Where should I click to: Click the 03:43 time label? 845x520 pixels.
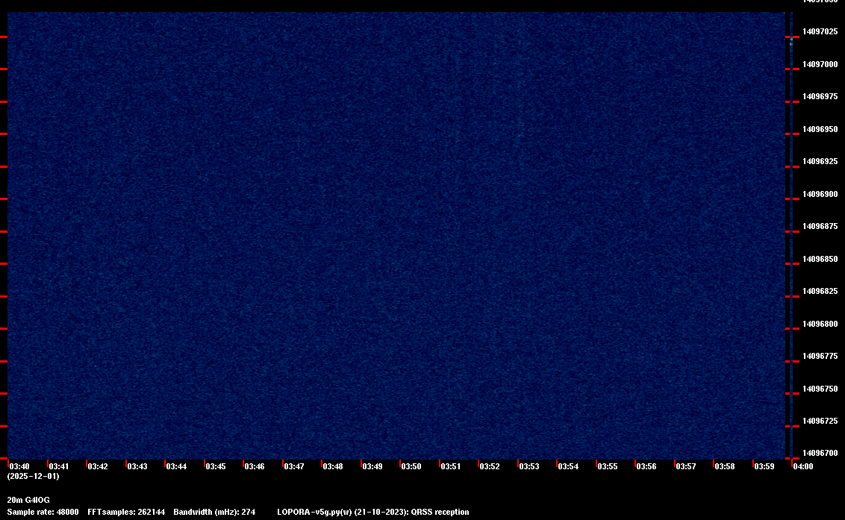137,466
